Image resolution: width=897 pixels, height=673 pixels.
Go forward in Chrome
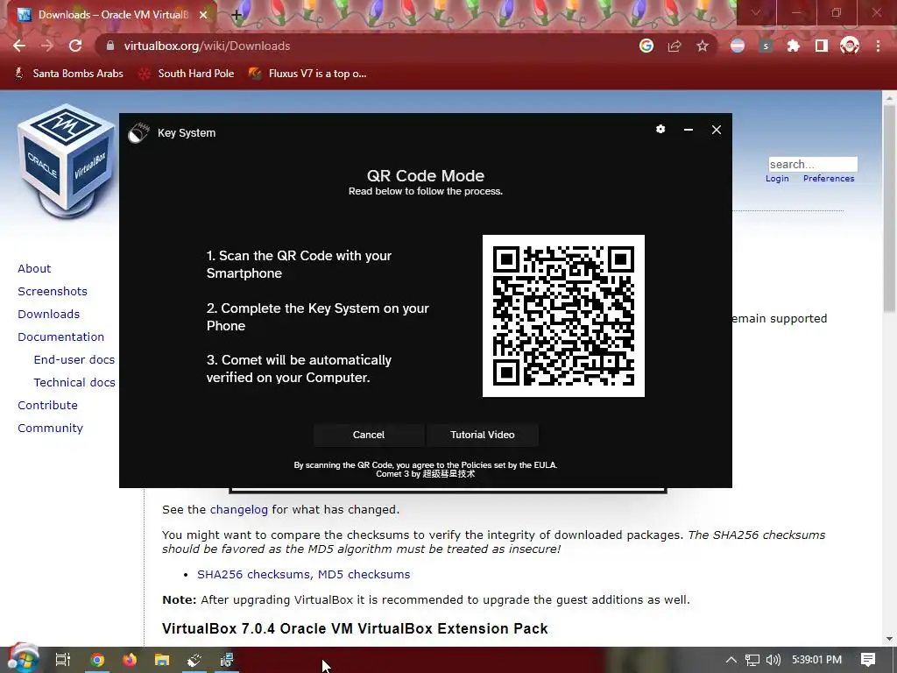(47, 46)
